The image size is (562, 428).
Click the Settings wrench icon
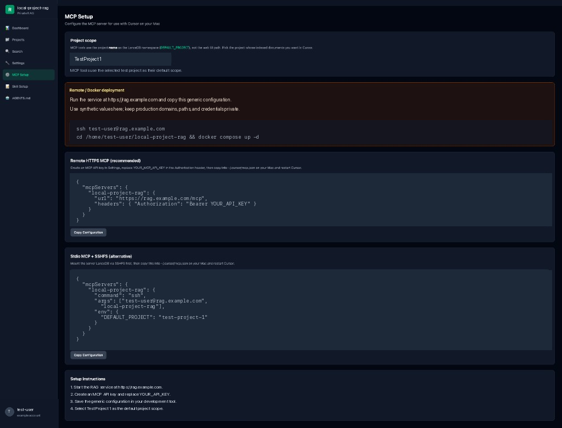coord(7,63)
